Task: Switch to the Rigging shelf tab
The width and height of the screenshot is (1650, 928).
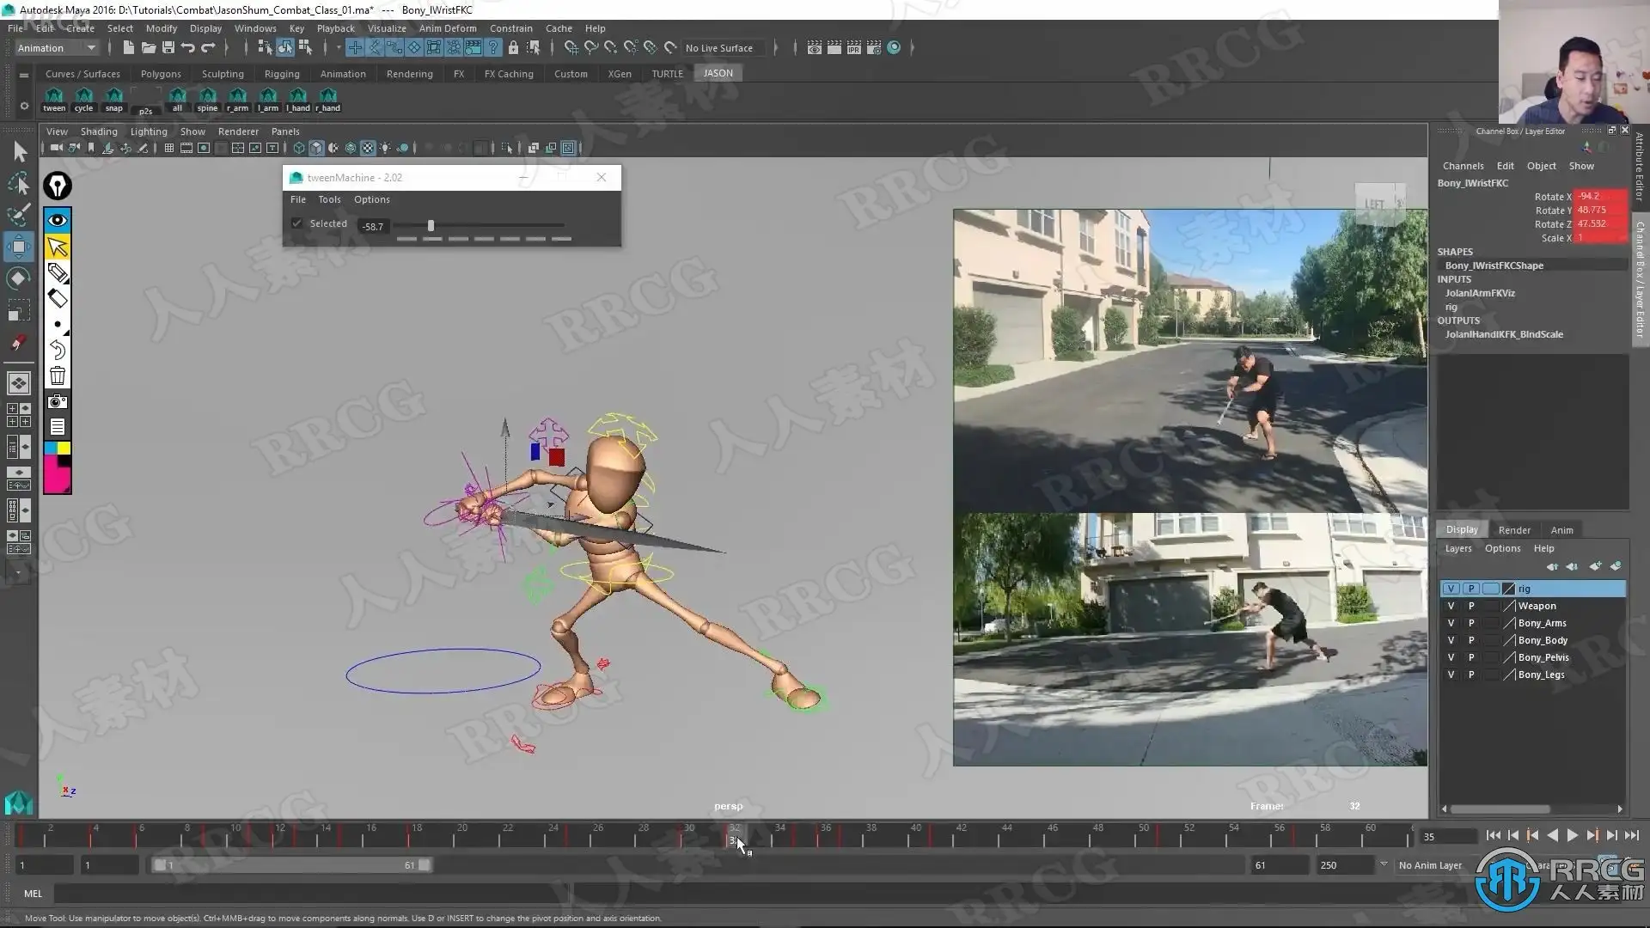Action: click(282, 74)
